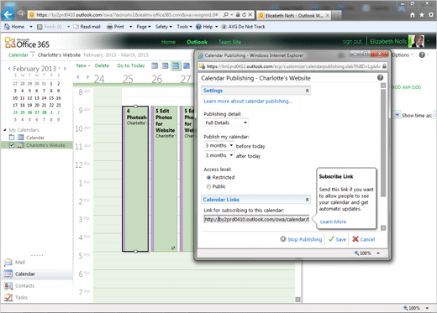Screen dimensions: 437x313
Task: Open the months before today dropdown
Action: pos(219,145)
